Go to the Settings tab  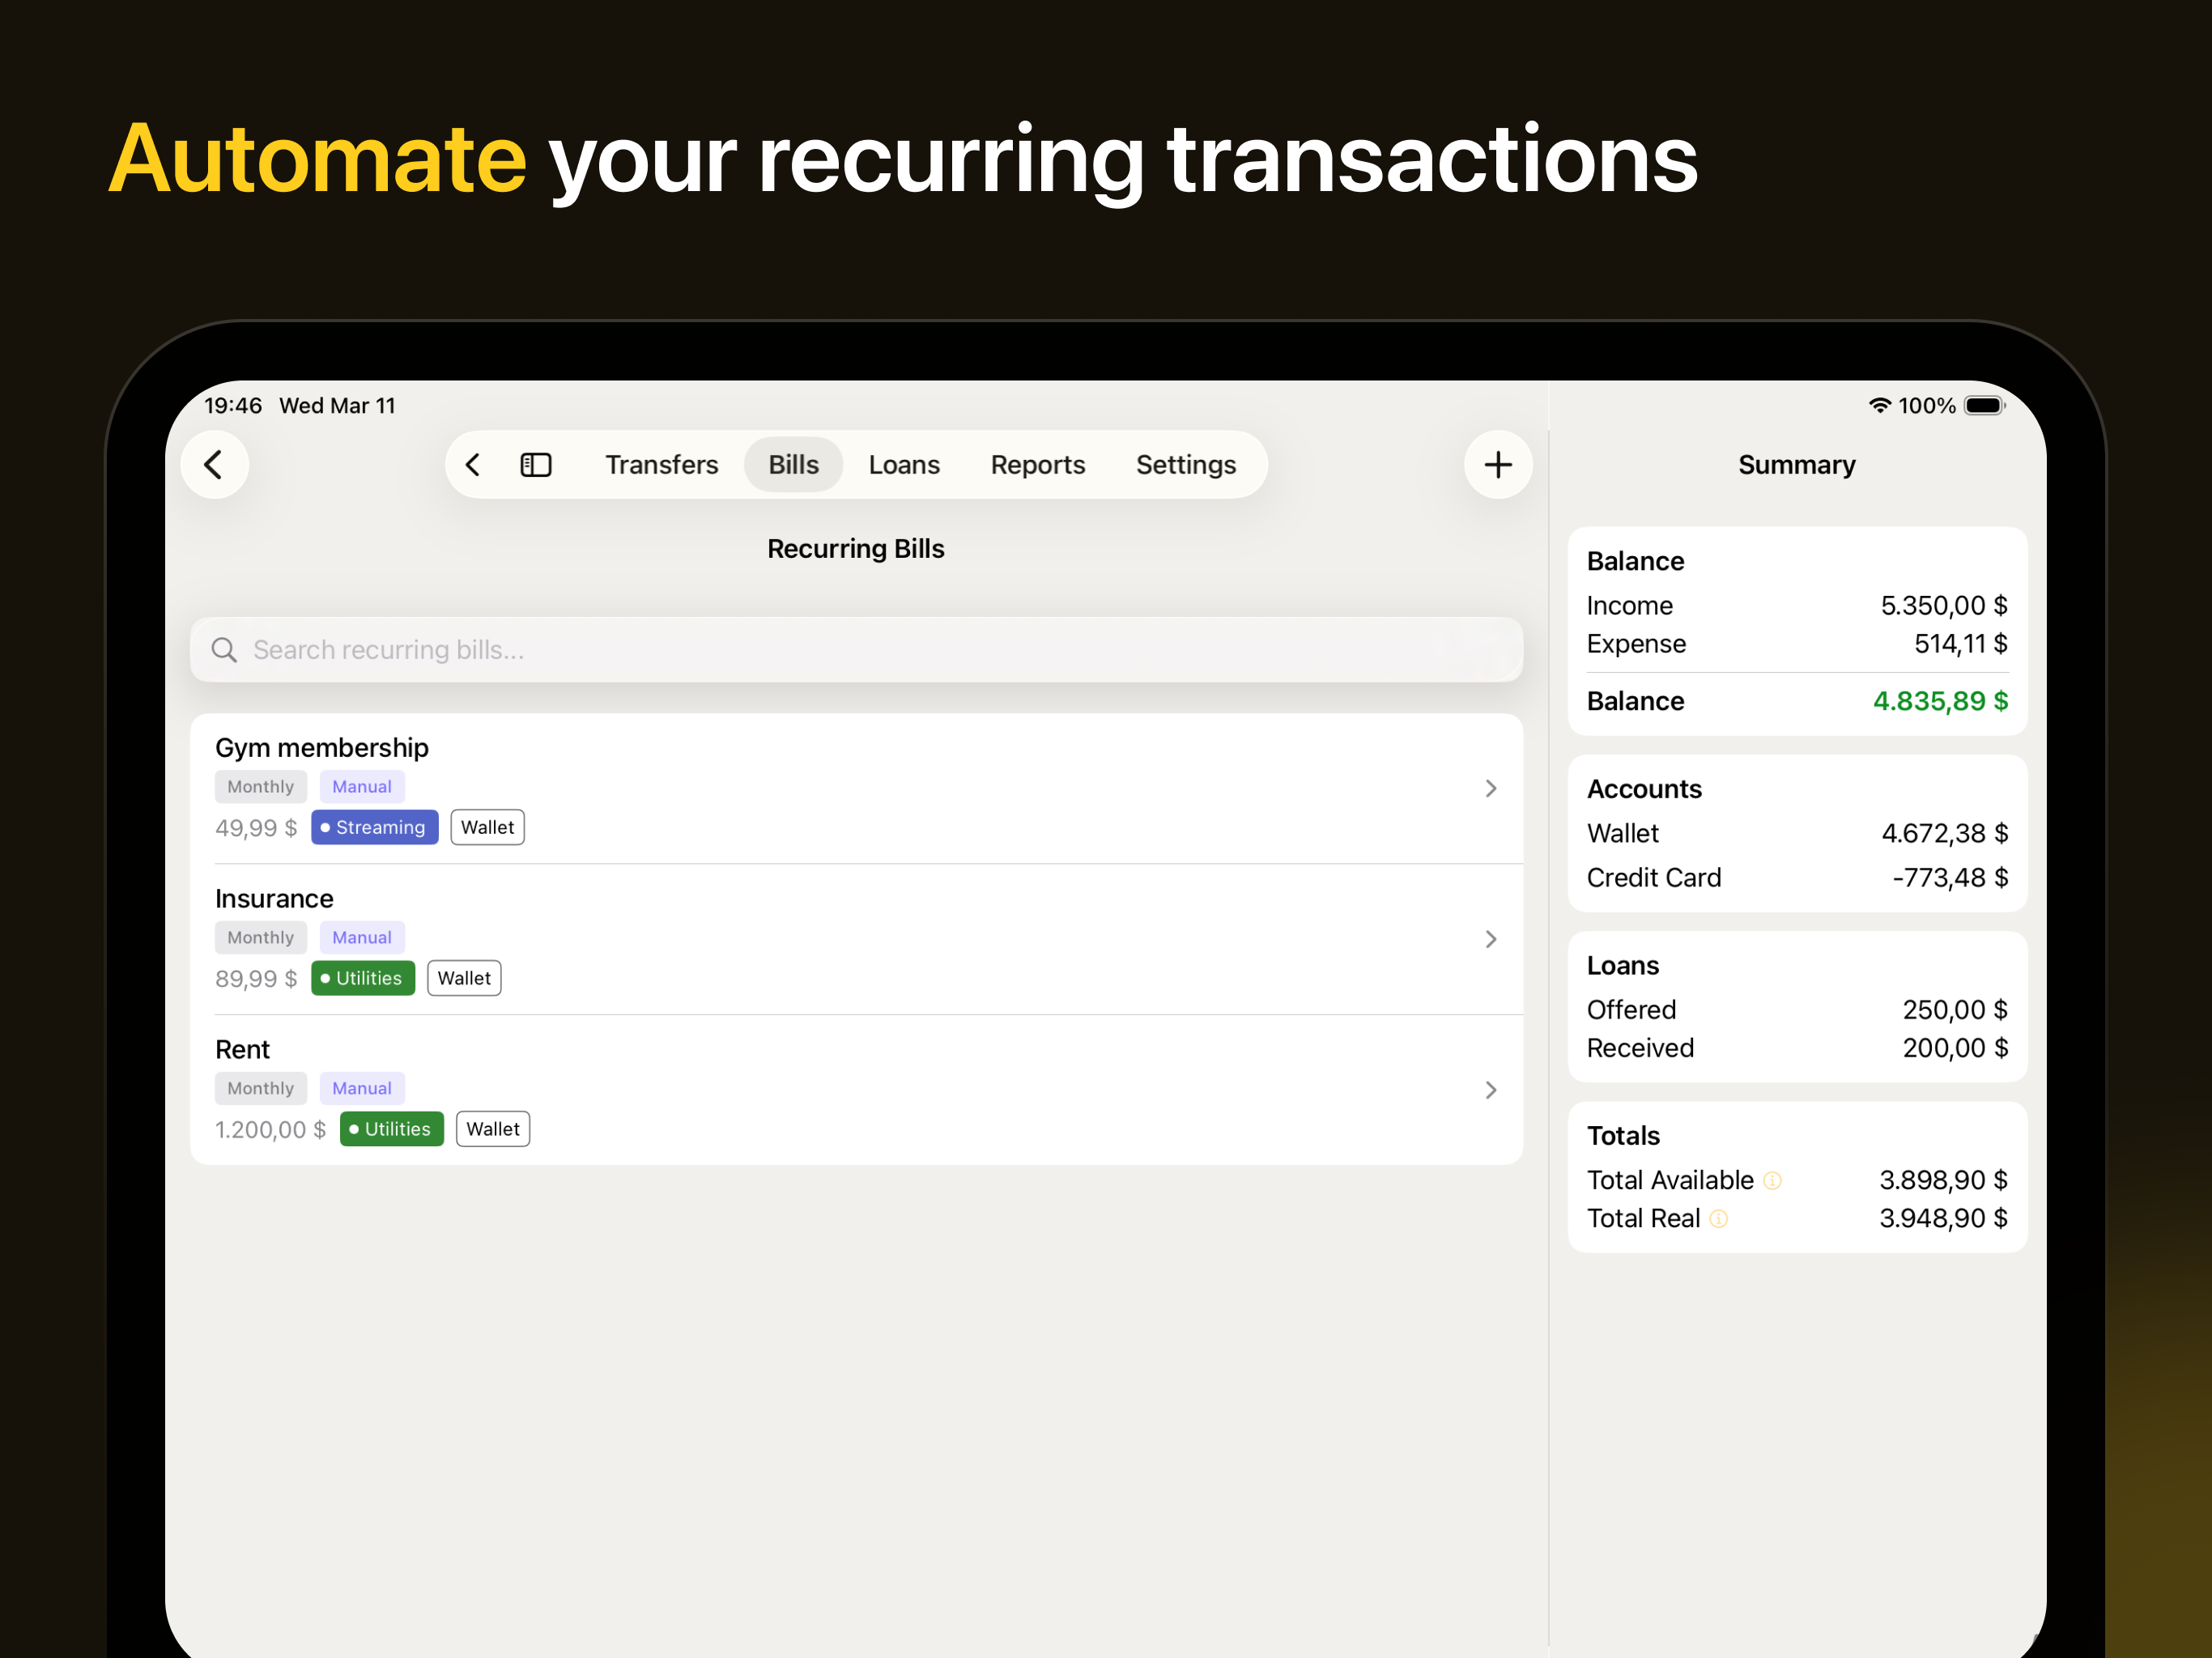click(x=1186, y=465)
